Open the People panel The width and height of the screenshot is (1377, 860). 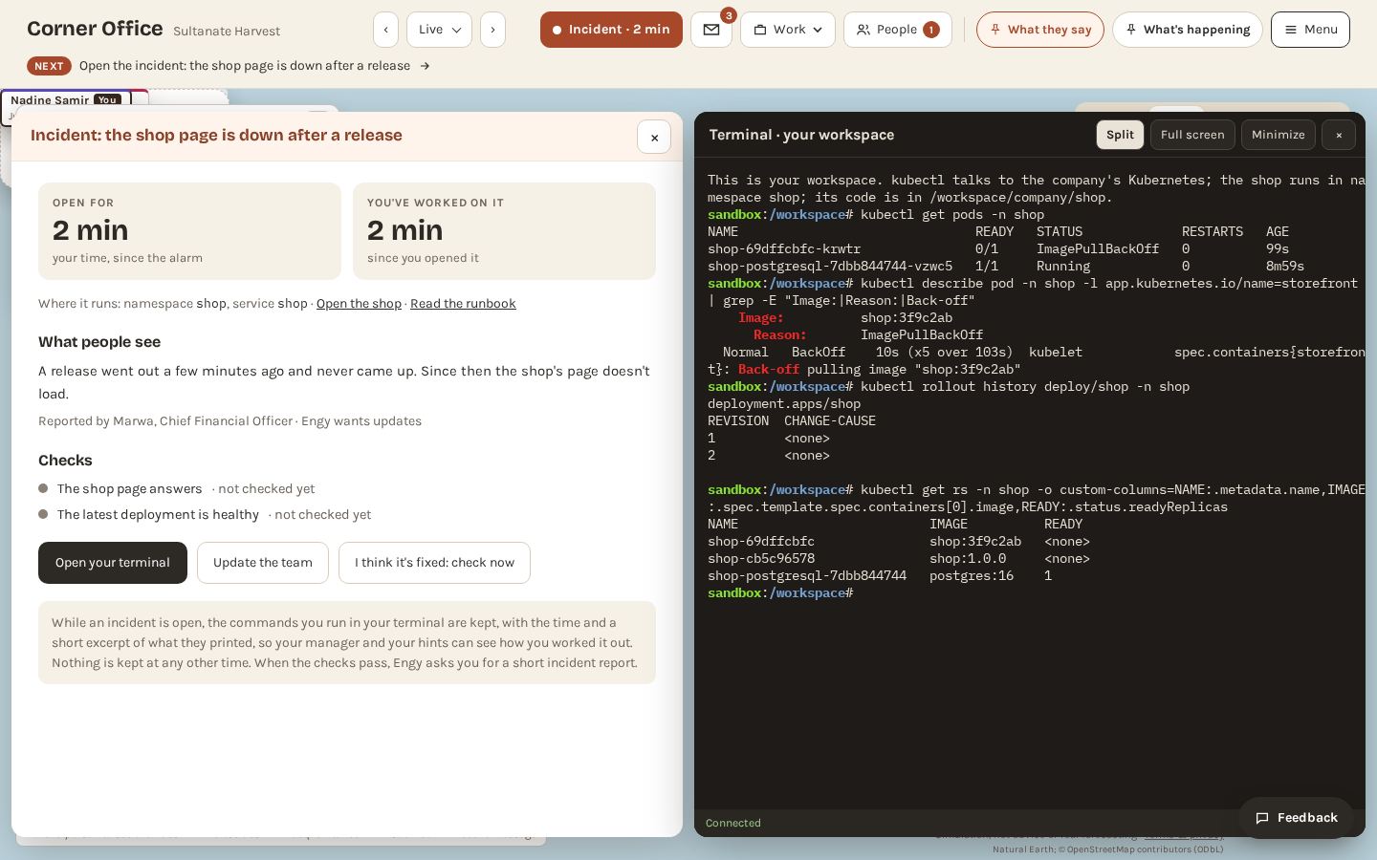point(898,30)
